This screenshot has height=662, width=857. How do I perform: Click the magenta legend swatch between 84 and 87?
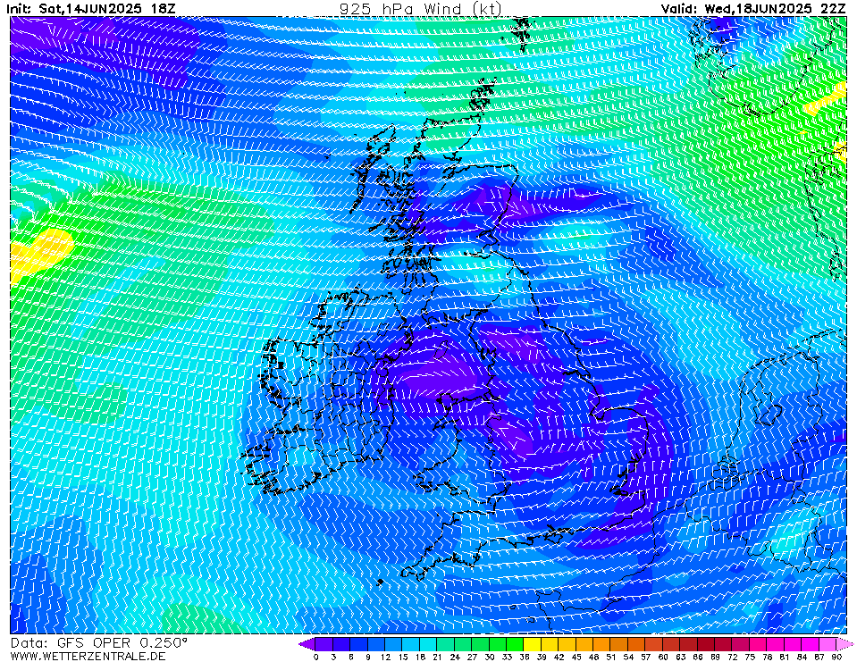(810, 644)
